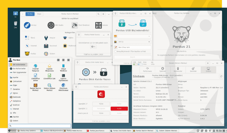Open Performans tab in Sistem Gözlem Merkezi

pyautogui.click(x=147, y=70)
